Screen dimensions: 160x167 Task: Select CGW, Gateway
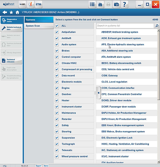127,75
